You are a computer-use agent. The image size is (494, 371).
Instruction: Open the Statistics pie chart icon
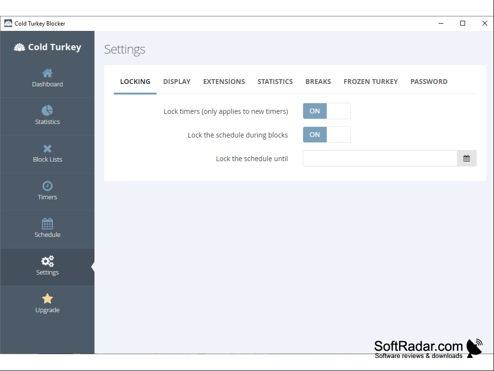[x=47, y=110]
